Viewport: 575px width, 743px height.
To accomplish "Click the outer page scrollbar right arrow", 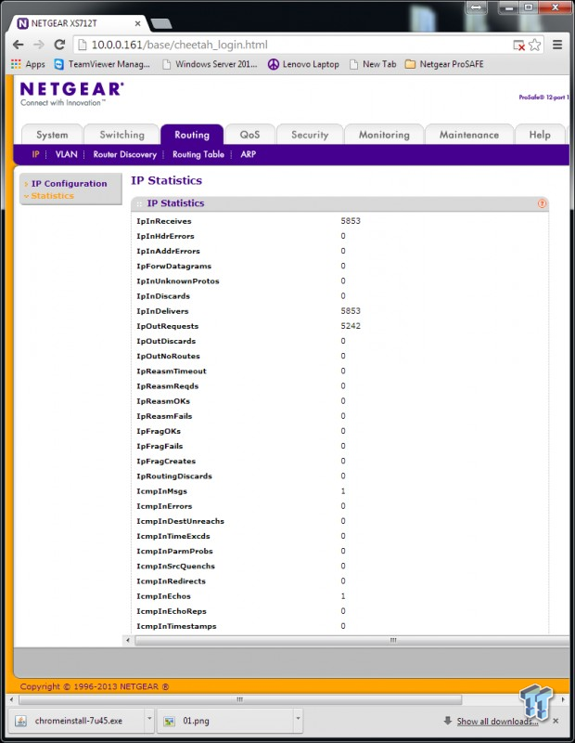I will point(563,699).
